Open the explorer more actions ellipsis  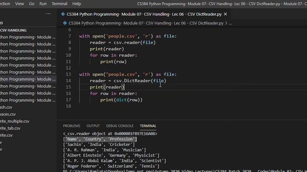tap(48, 14)
